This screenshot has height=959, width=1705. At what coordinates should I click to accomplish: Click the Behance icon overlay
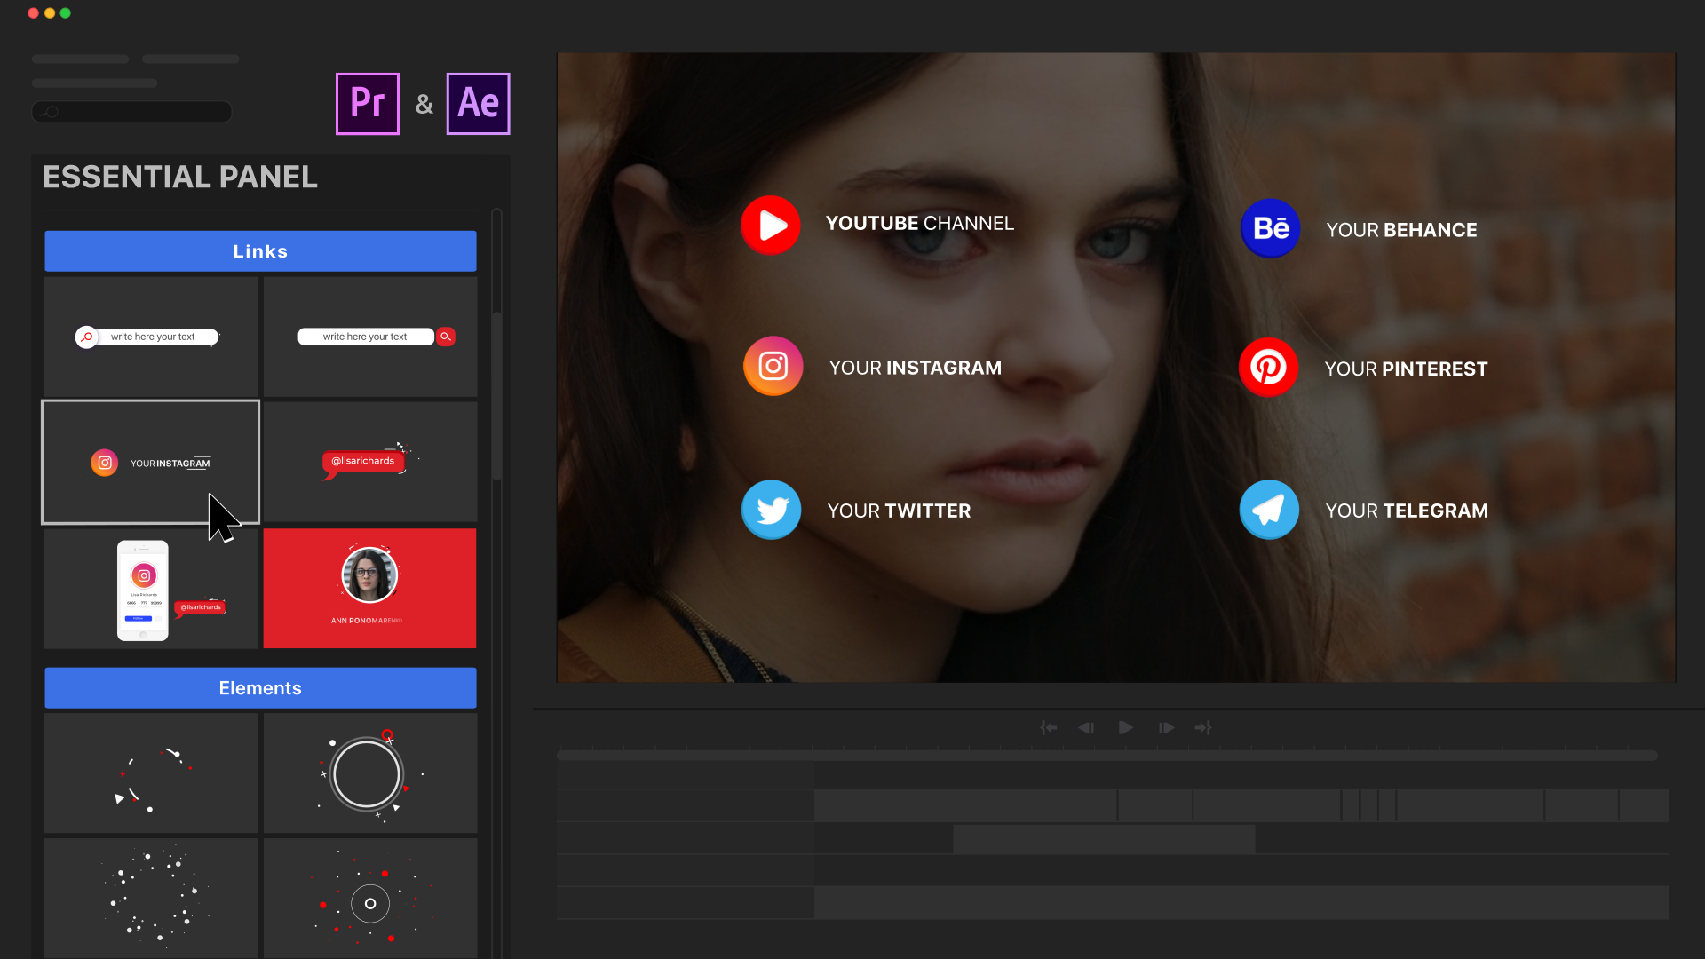1270,228
